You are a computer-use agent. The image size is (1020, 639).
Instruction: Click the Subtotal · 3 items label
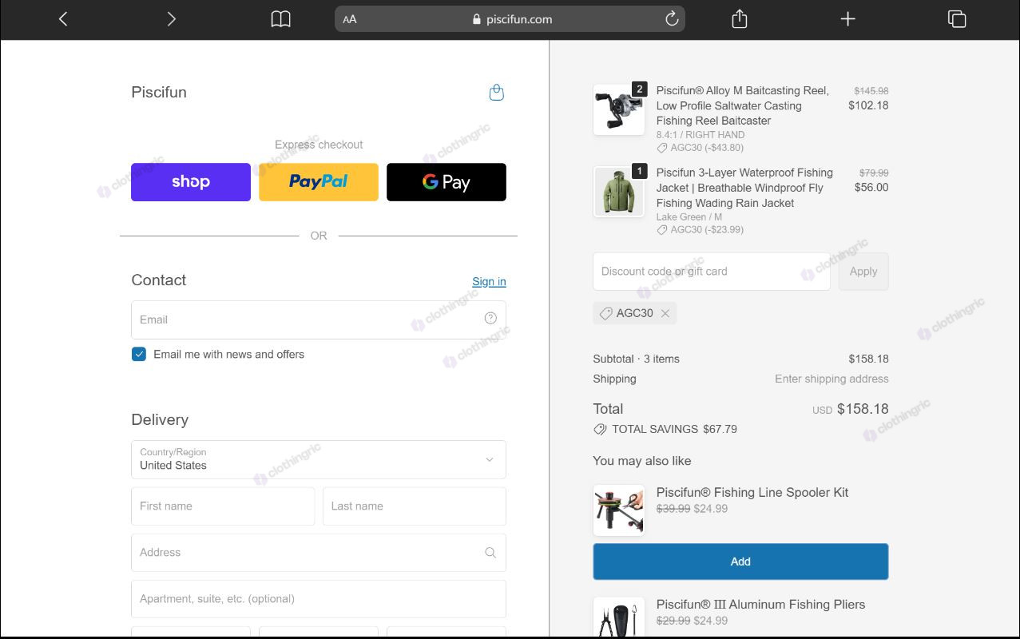(636, 359)
